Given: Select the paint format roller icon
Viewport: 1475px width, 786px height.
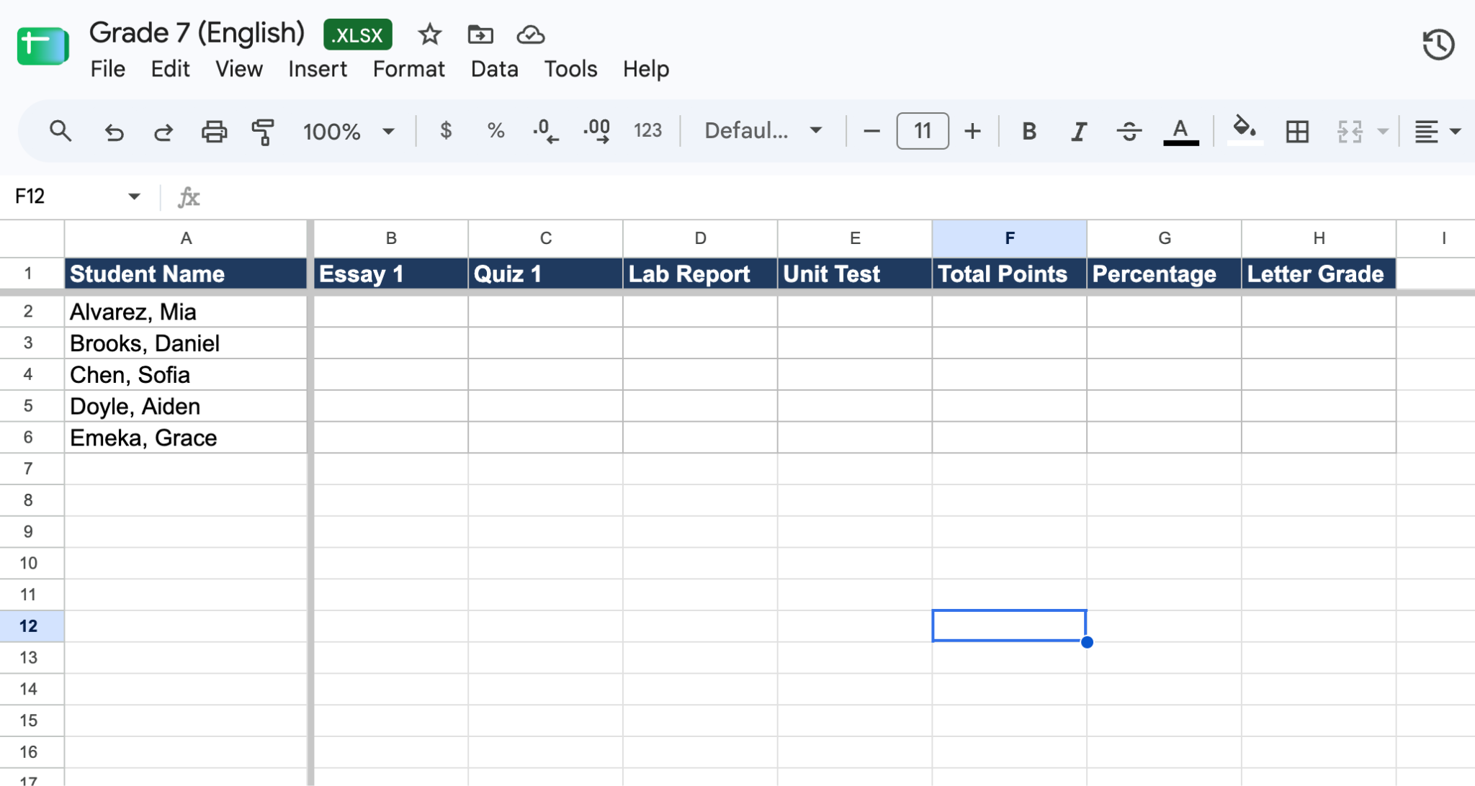Looking at the screenshot, I should point(263,132).
